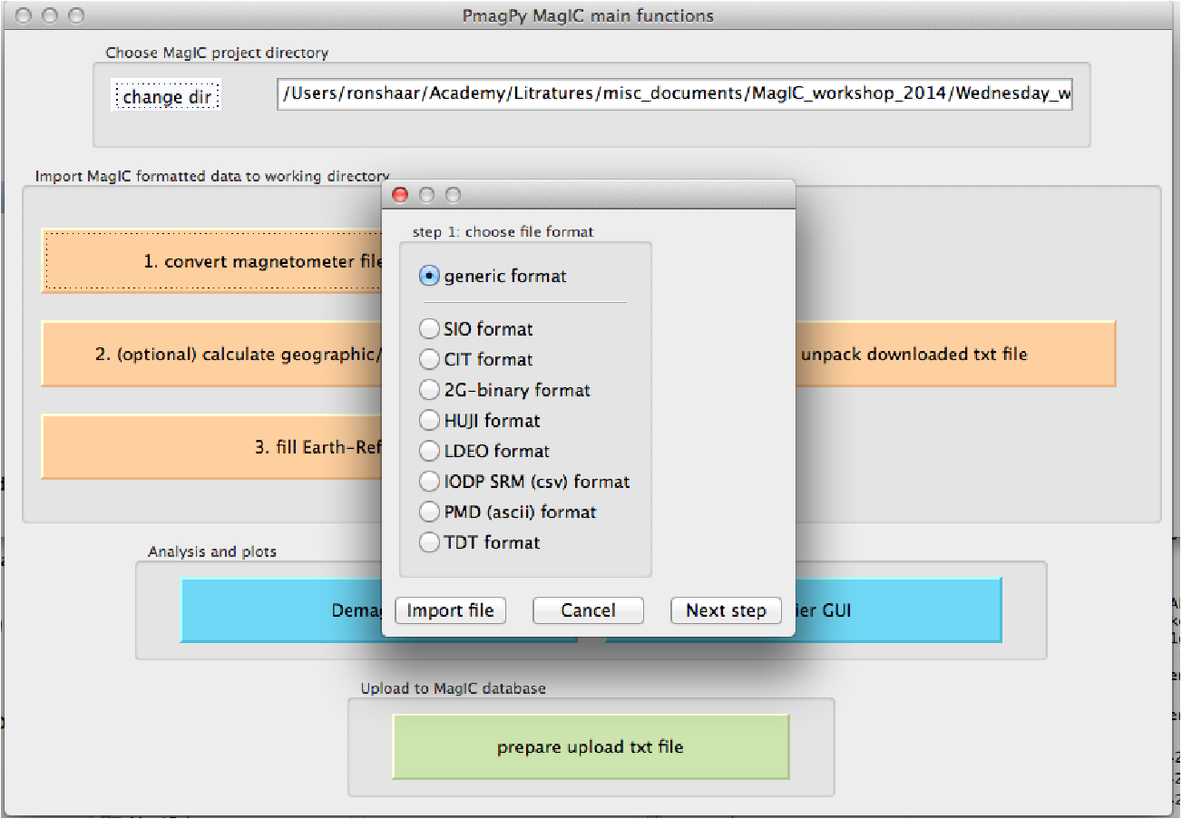Open convert magnetometer files step
This screenshot has height=819, width=1182.
[212, 261]
